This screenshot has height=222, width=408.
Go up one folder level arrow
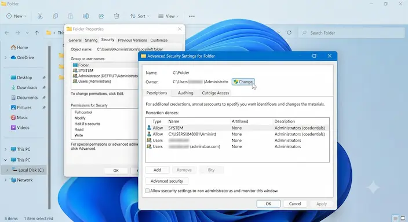pos(37,33)
